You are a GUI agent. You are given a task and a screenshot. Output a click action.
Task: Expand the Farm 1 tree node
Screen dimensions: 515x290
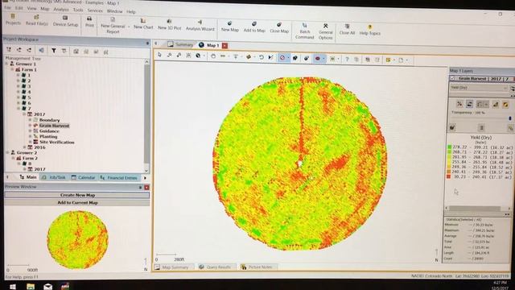pos(13,69)
